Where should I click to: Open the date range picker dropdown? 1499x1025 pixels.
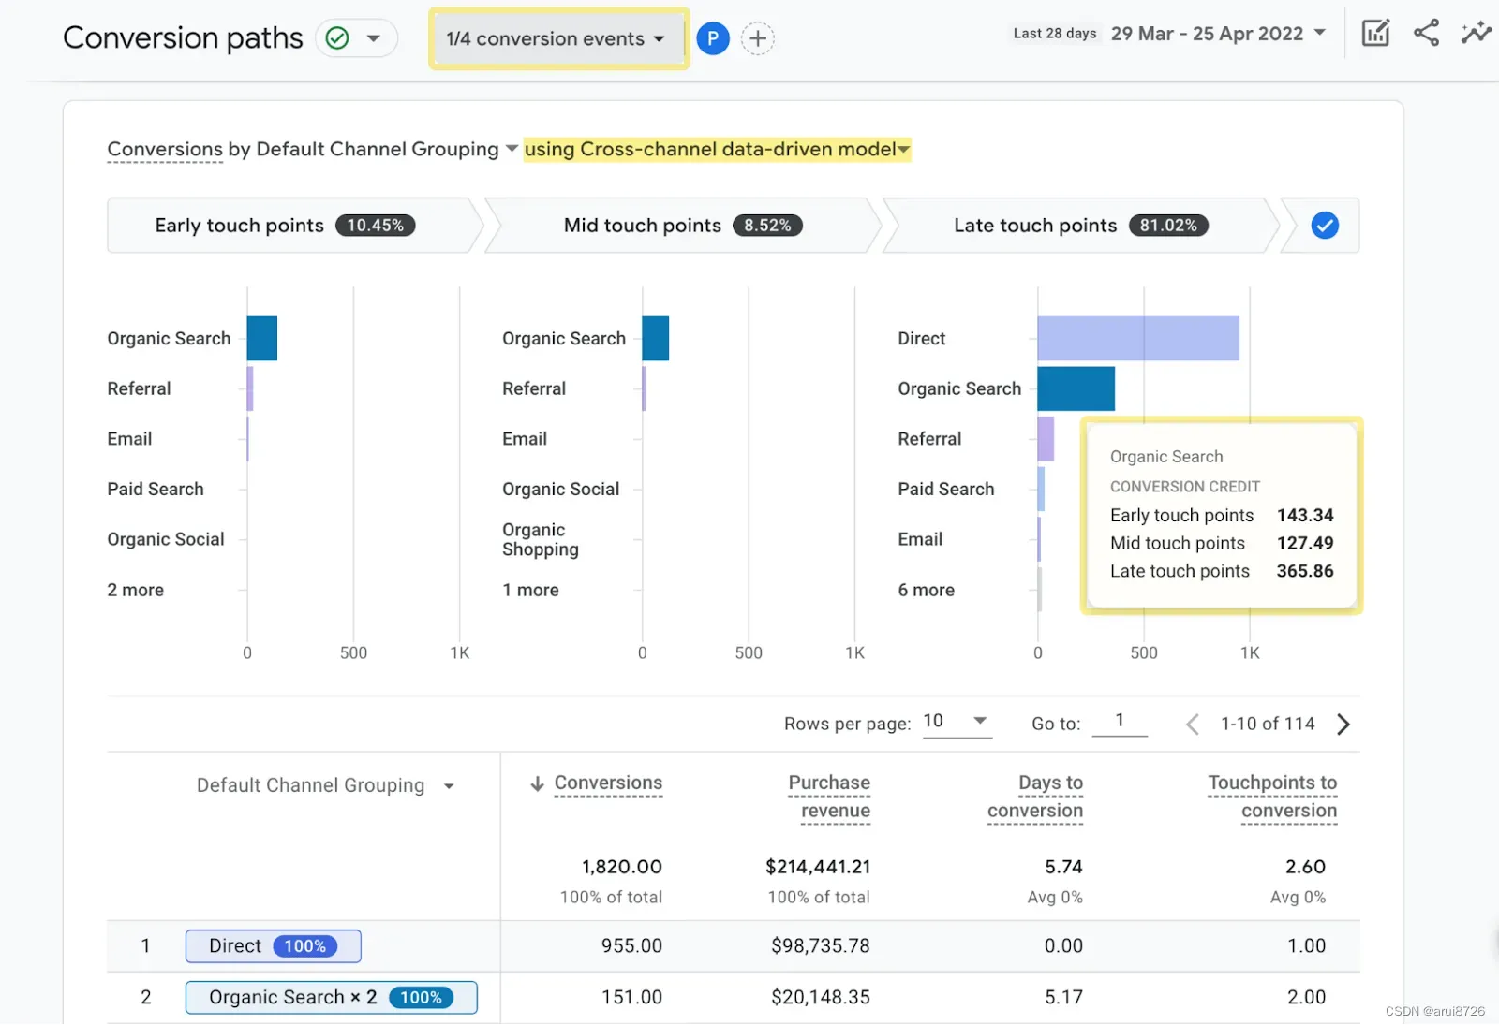[x=1217, y=34]
